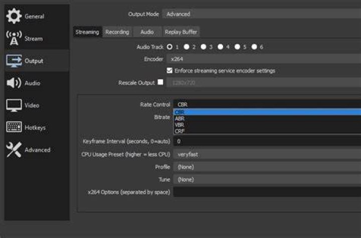Screen dimensions: 361x238
Task: Open the CPU Usage Preset dropdown
Action: (267, 155)
